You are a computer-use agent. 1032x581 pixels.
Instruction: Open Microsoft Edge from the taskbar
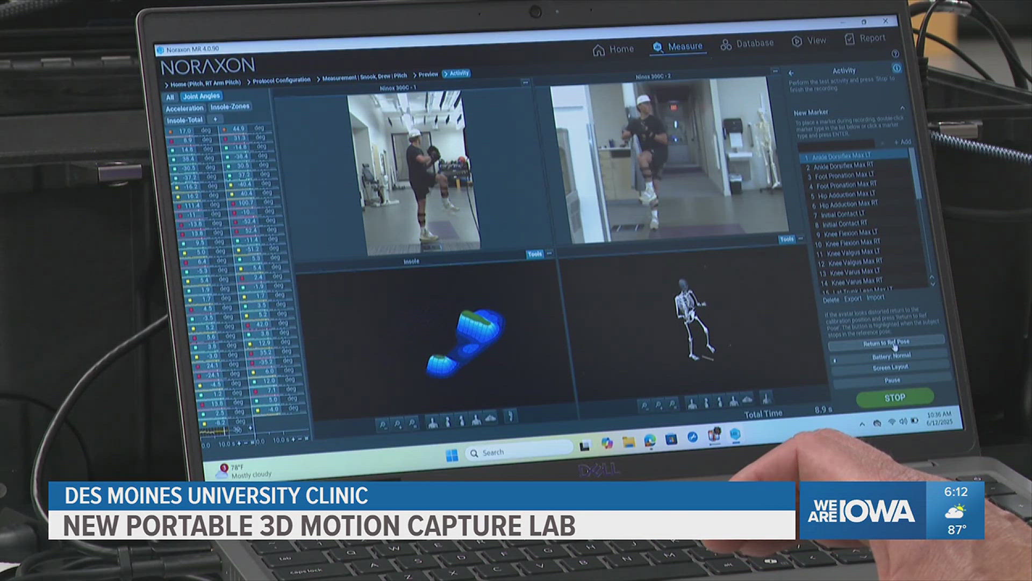pyautogui.click(x=650, y=441)
